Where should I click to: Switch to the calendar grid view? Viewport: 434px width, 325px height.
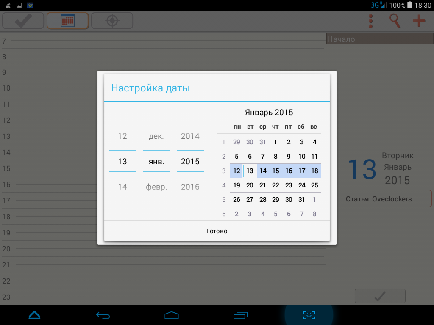coord(68,20)
